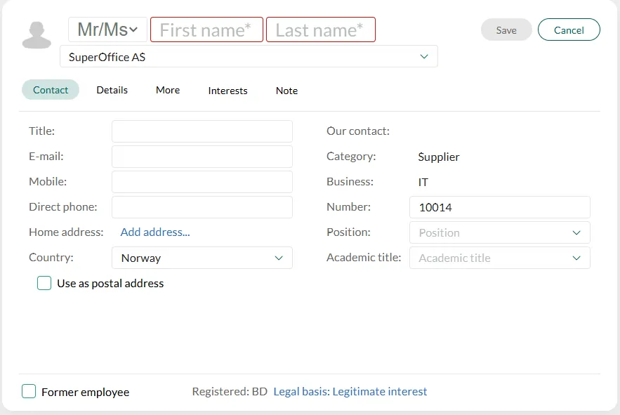Open the More tab
Viewport: 620px width, 415px height.
click(168, 90)
